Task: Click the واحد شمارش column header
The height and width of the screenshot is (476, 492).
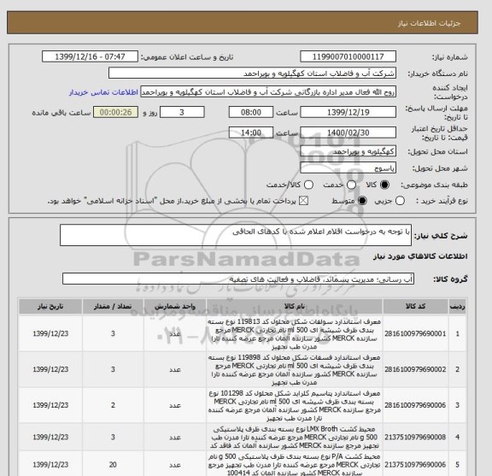Action: [175, 307]
